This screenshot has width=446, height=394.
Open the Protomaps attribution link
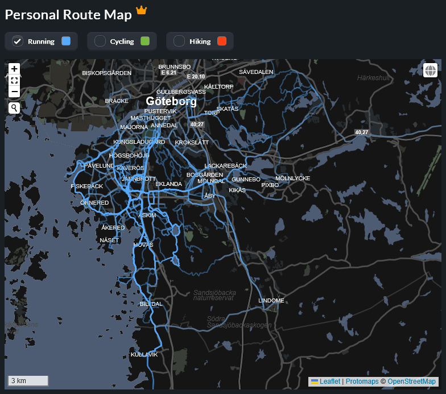pos(362,381)
